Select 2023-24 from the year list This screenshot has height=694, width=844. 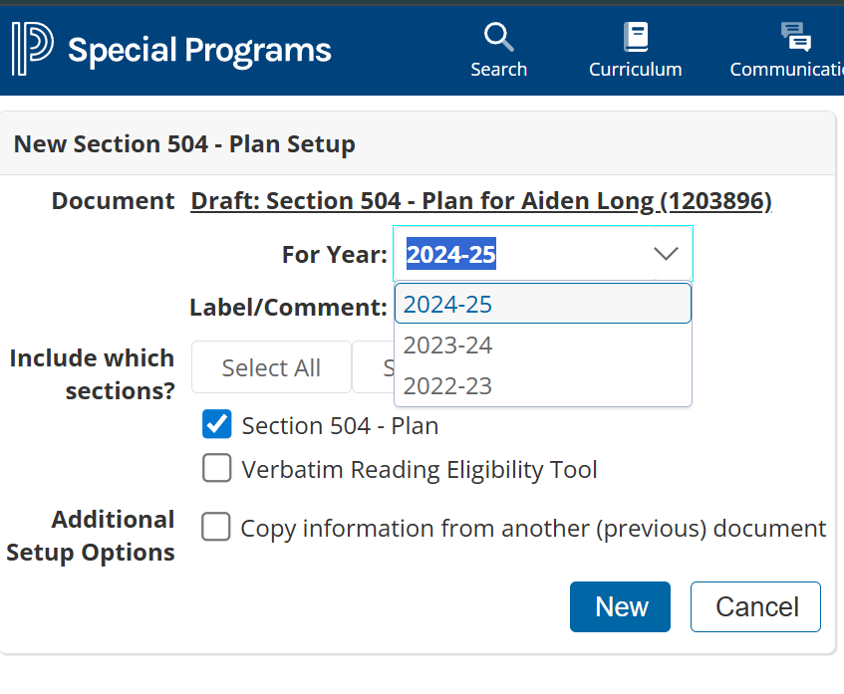tap(447, 346)
